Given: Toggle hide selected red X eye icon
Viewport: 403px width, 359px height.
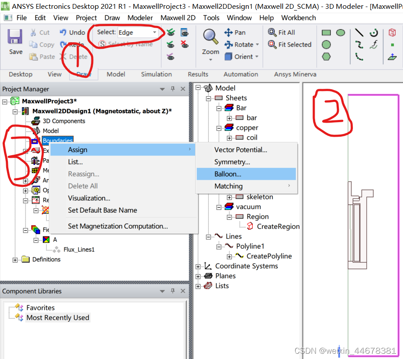Looking at the screenshot, I should (x=185, y=44).
